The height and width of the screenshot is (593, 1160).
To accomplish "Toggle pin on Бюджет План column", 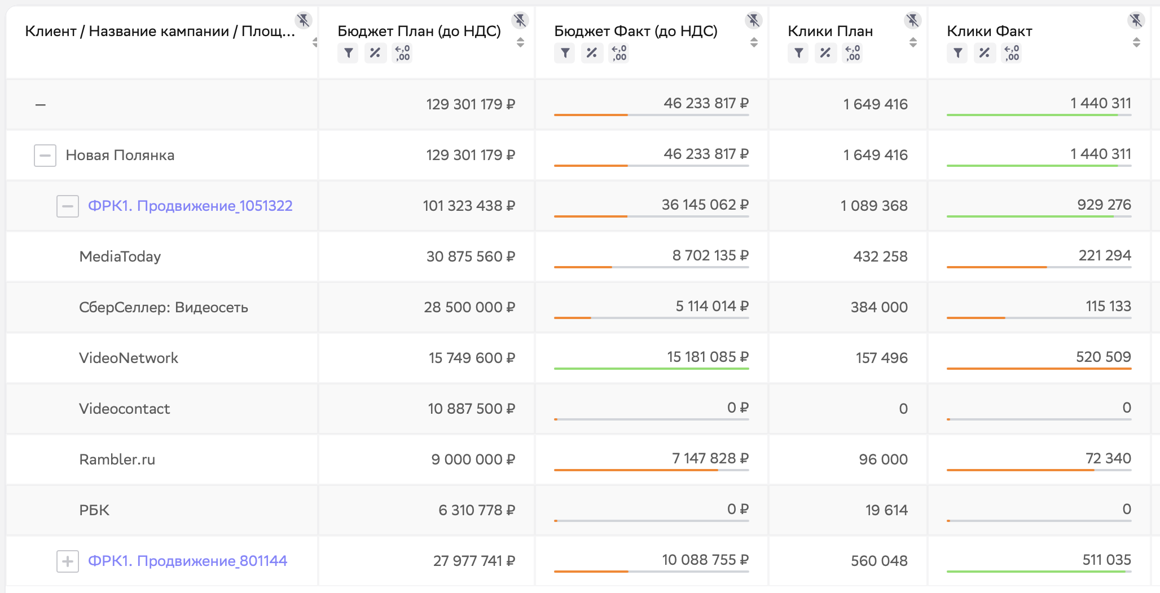I will click(x=520, y=21).
